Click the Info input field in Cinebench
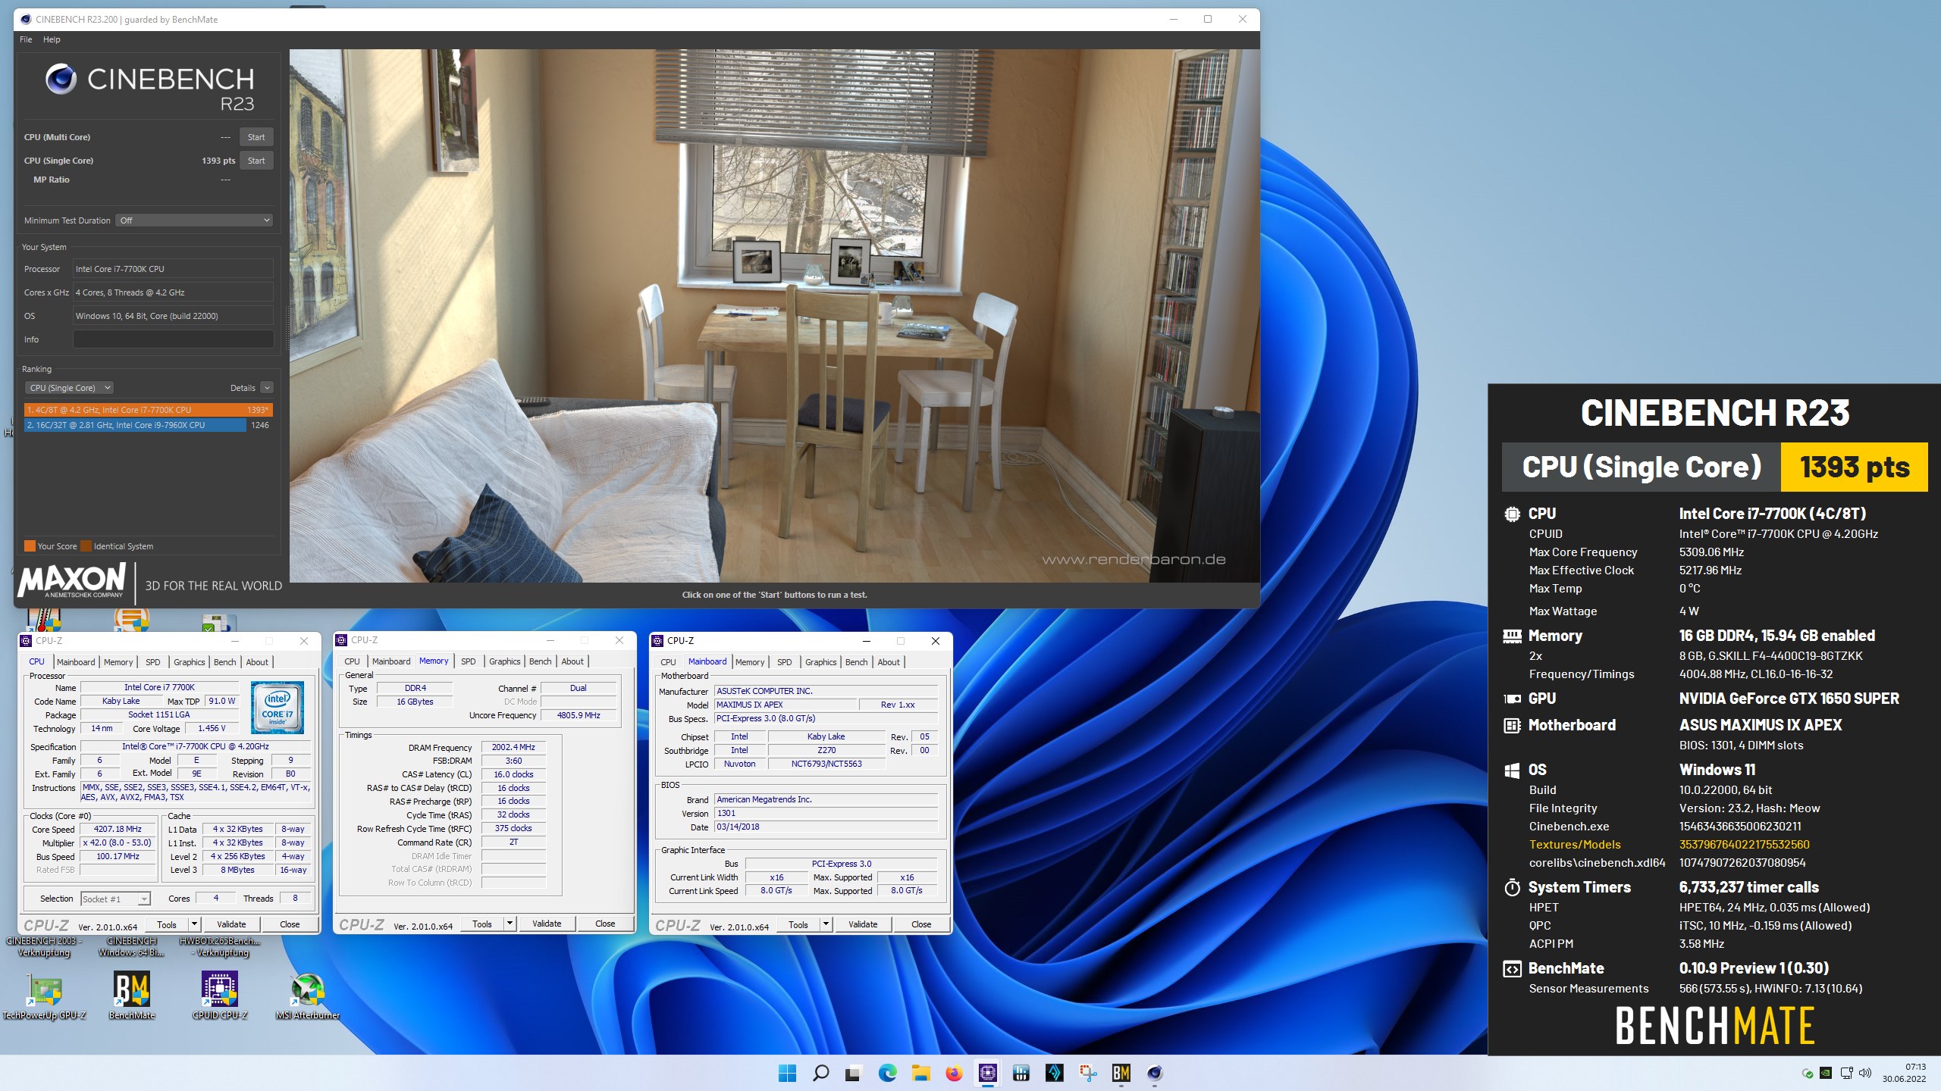The image size is (1941, 1091). (x=173, y=339)
